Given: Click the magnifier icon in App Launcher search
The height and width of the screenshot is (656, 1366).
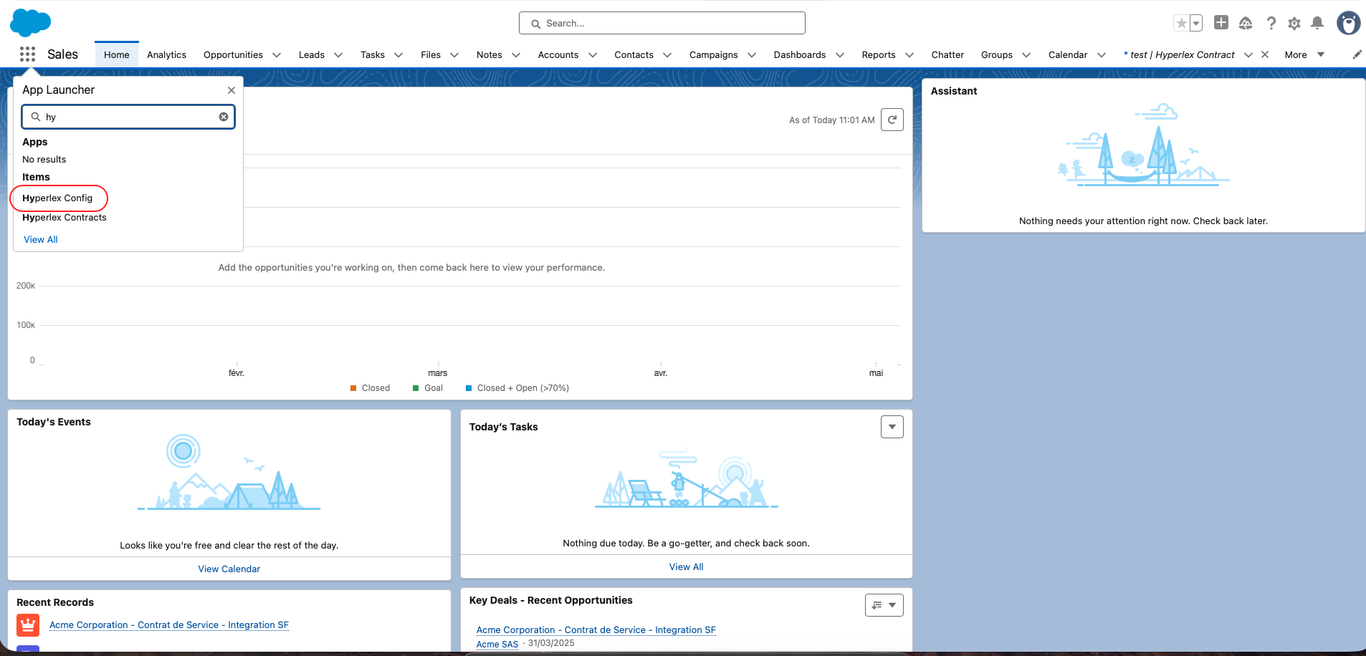Looking at the screenshot, I should [x=35, y=117].
